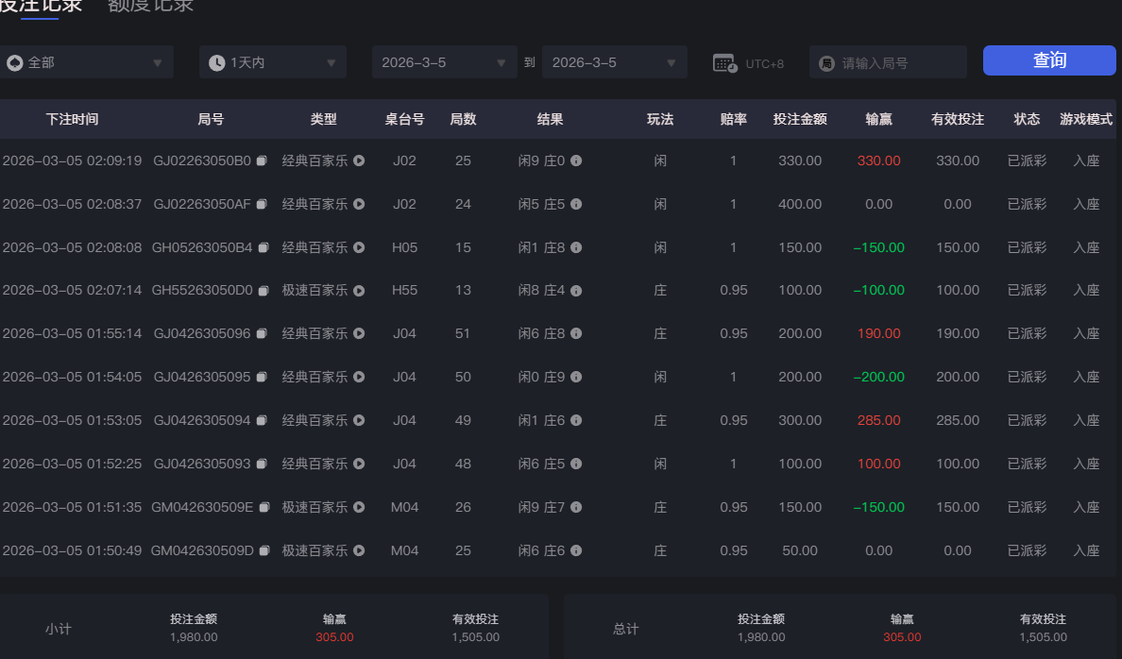The image size is (1122, 659).
Task: Open result details for 闲8 庄4
Action: (x=575, y=290)
